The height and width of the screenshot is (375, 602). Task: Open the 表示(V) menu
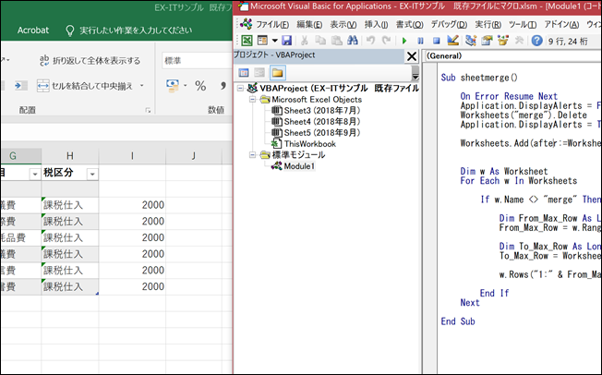[343, 25]
